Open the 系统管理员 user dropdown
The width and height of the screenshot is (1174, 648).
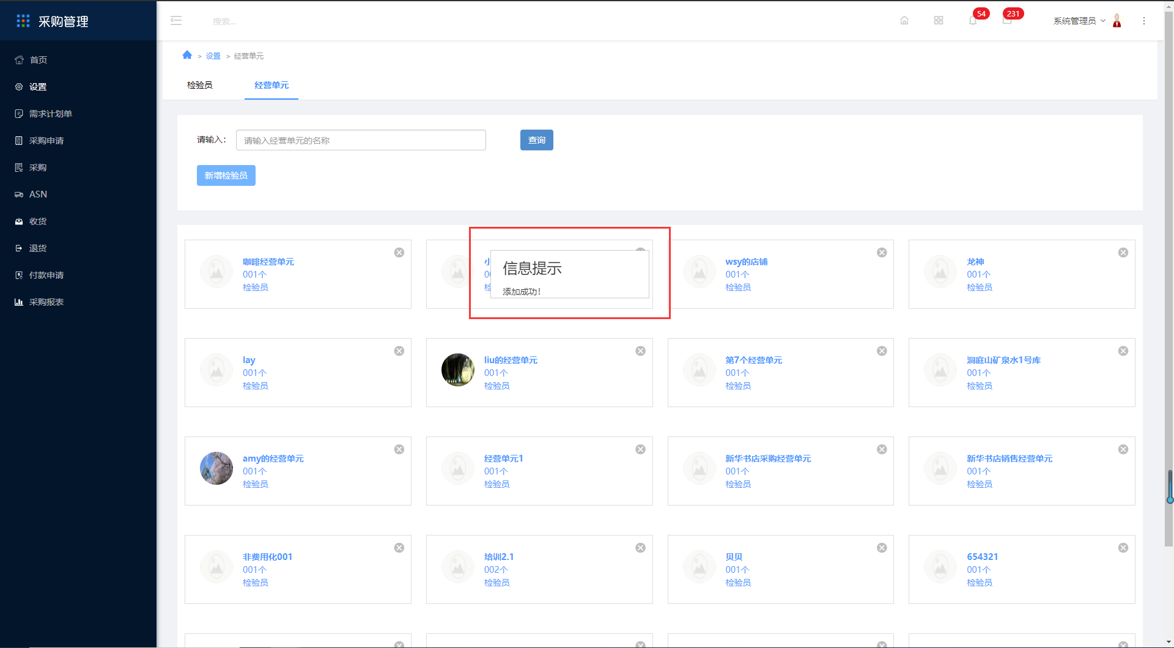click(1079, 21)
